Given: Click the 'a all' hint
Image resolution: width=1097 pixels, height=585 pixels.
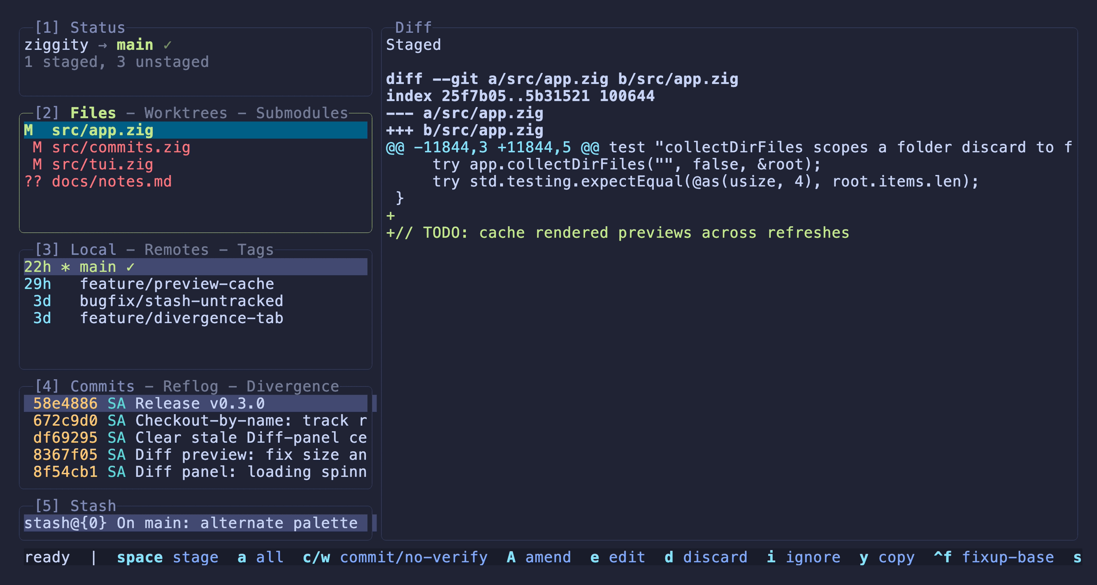Looking at the screenshot, I should 260,557.
